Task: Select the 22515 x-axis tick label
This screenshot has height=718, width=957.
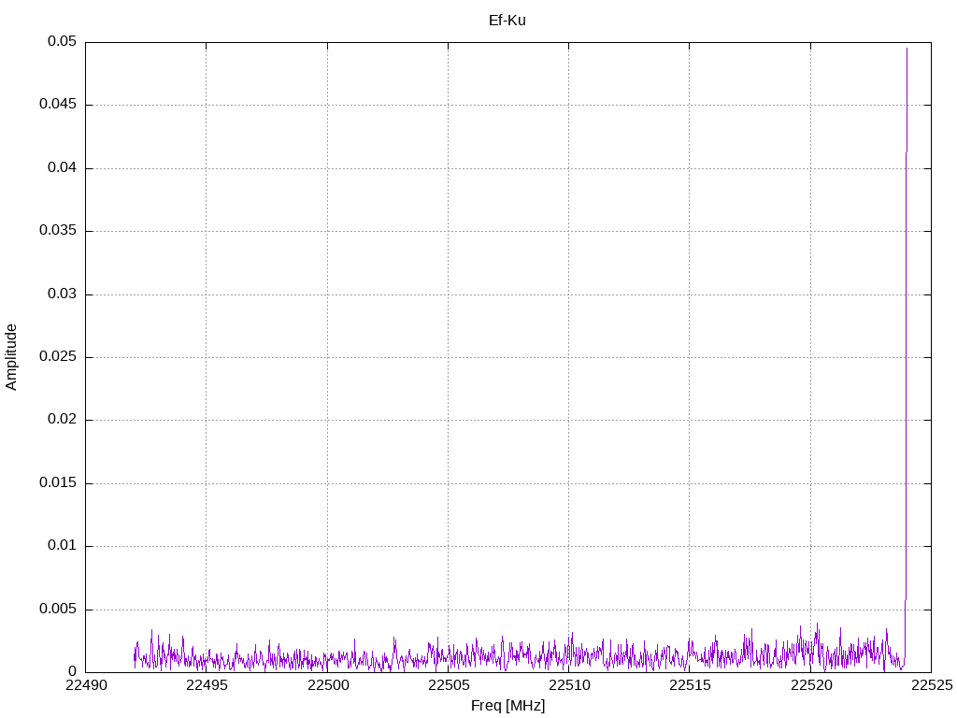Action: point(690,686)
